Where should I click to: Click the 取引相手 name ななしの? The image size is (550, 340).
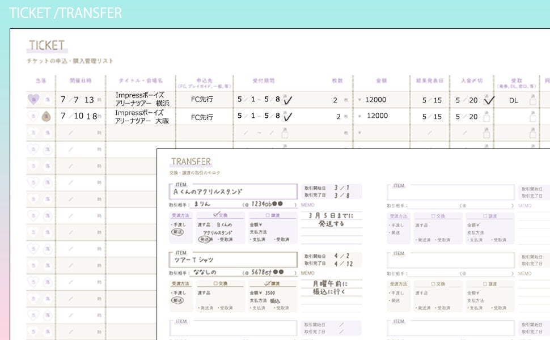pos(205,272)
